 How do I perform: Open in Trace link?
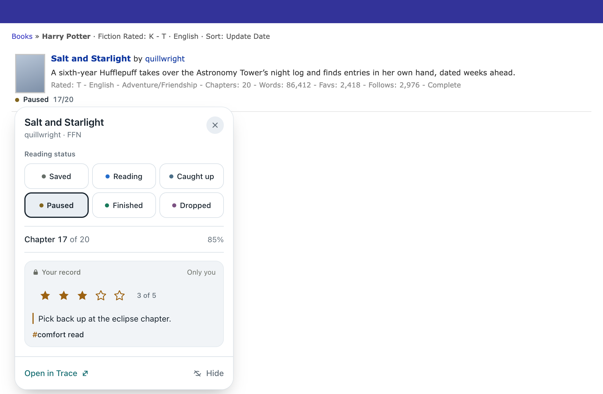(x=56, y=373)
